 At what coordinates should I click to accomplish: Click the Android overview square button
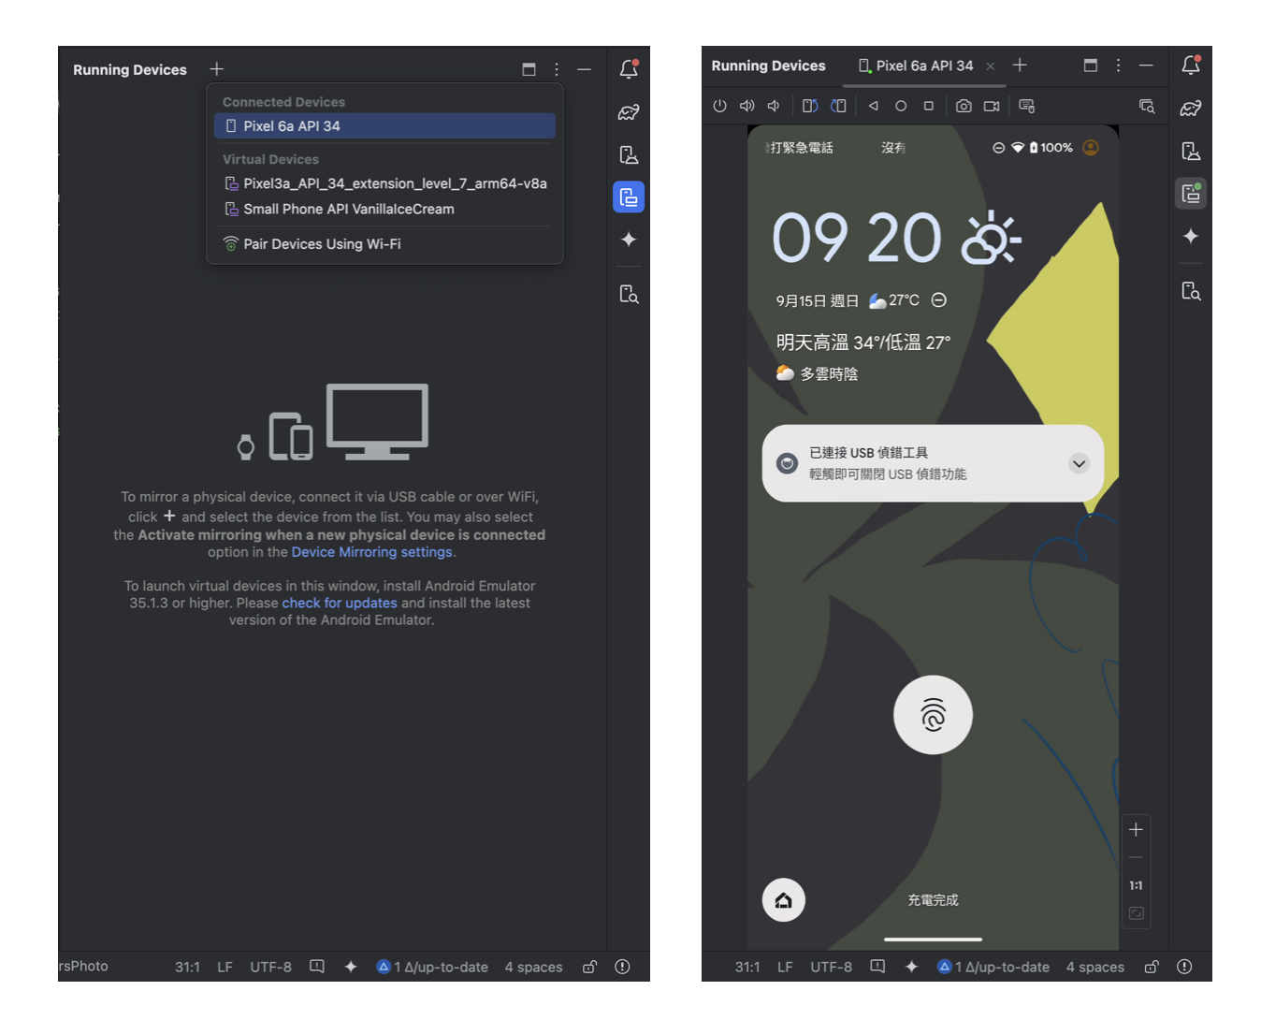tap(928, 106)
